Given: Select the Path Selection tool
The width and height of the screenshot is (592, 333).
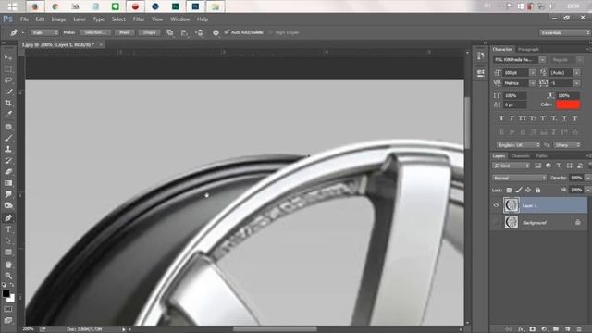Looking at the screenshot, I should (x=8, y=240).
